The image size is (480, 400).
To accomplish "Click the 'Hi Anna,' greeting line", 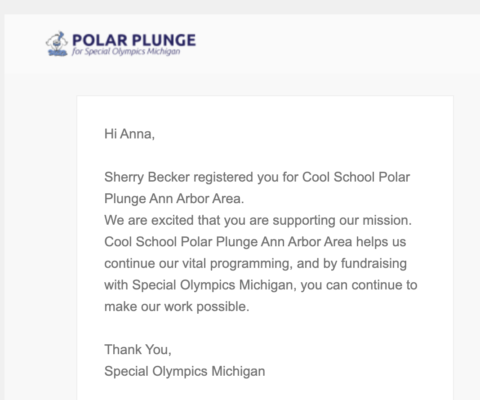I will click(129, 134).
